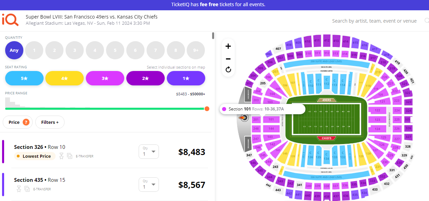Select the 9+ quantity option
The height and width of the screenshot is (201, 429).
tap(196, 50)
